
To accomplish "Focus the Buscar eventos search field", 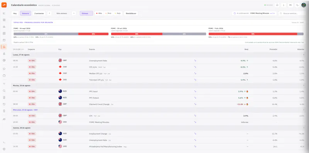I will (292, 13).
